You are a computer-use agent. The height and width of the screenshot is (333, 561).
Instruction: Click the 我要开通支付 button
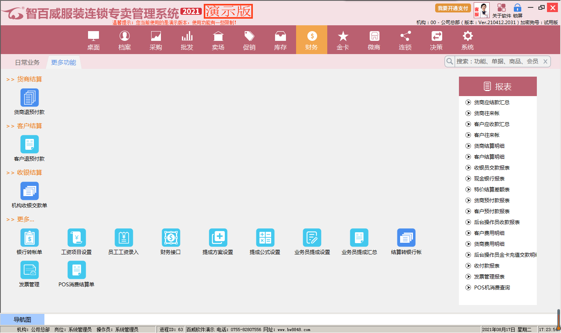point(453,8)
